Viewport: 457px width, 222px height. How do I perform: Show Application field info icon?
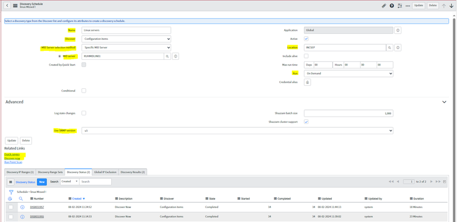tap(398, 30)
